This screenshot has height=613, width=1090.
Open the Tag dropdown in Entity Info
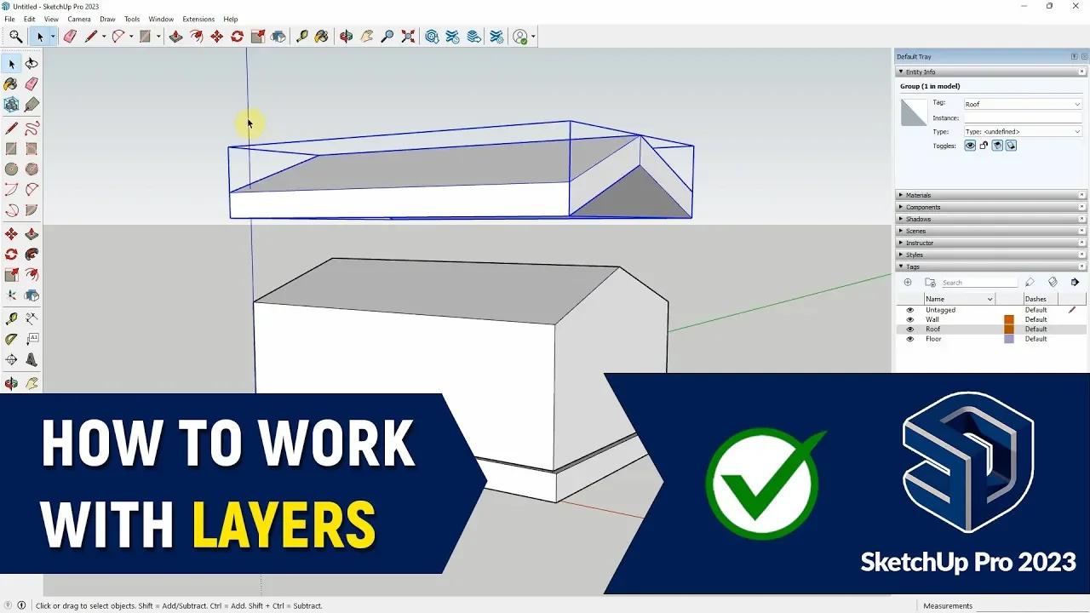coord(1076,105)
